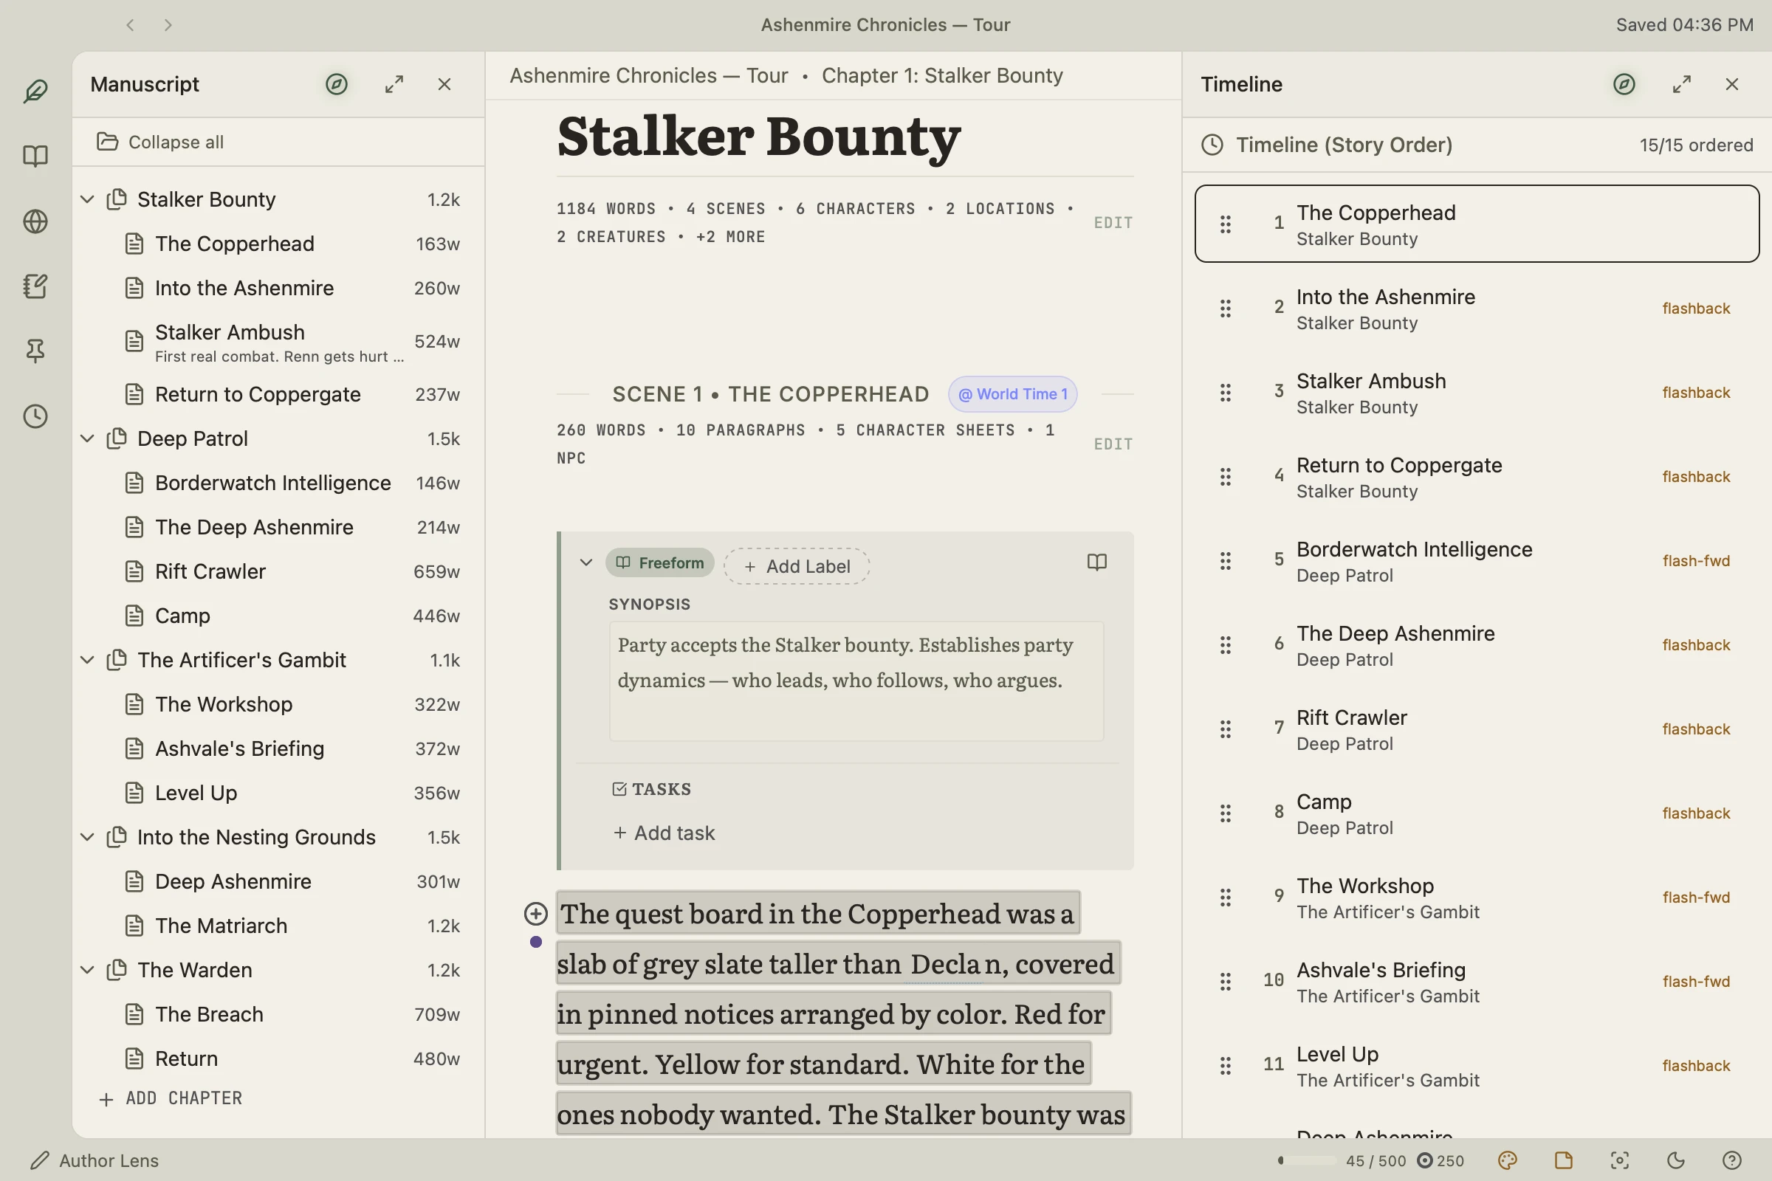The height and width of the screenshot is (1181, 1772).
Task: Toggle focus mode icon in status bar
Action: pos(1620,1160)
